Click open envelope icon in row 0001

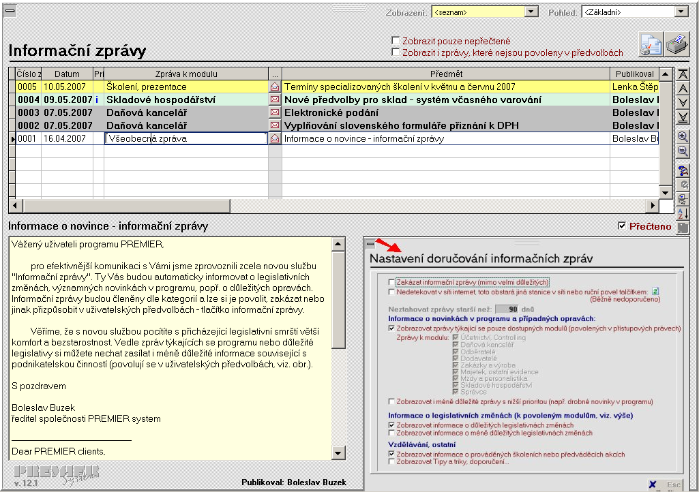[x=275, y=138]
